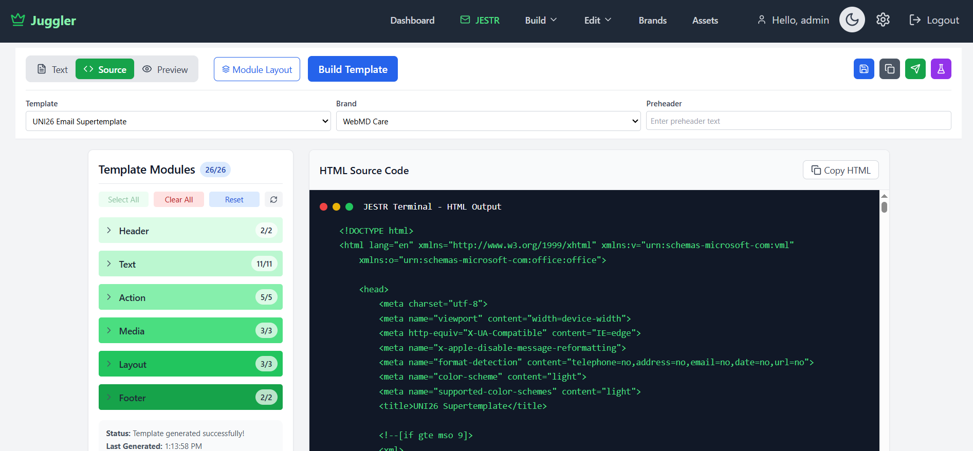The height and width of the screenshot is (451, 973).
Task: Open the Brand select dropdown
Action: pyautogui.click(x=488, y=121)
